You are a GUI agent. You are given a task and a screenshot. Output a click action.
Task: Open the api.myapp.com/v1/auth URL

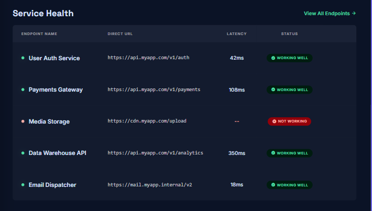(148, 58)
